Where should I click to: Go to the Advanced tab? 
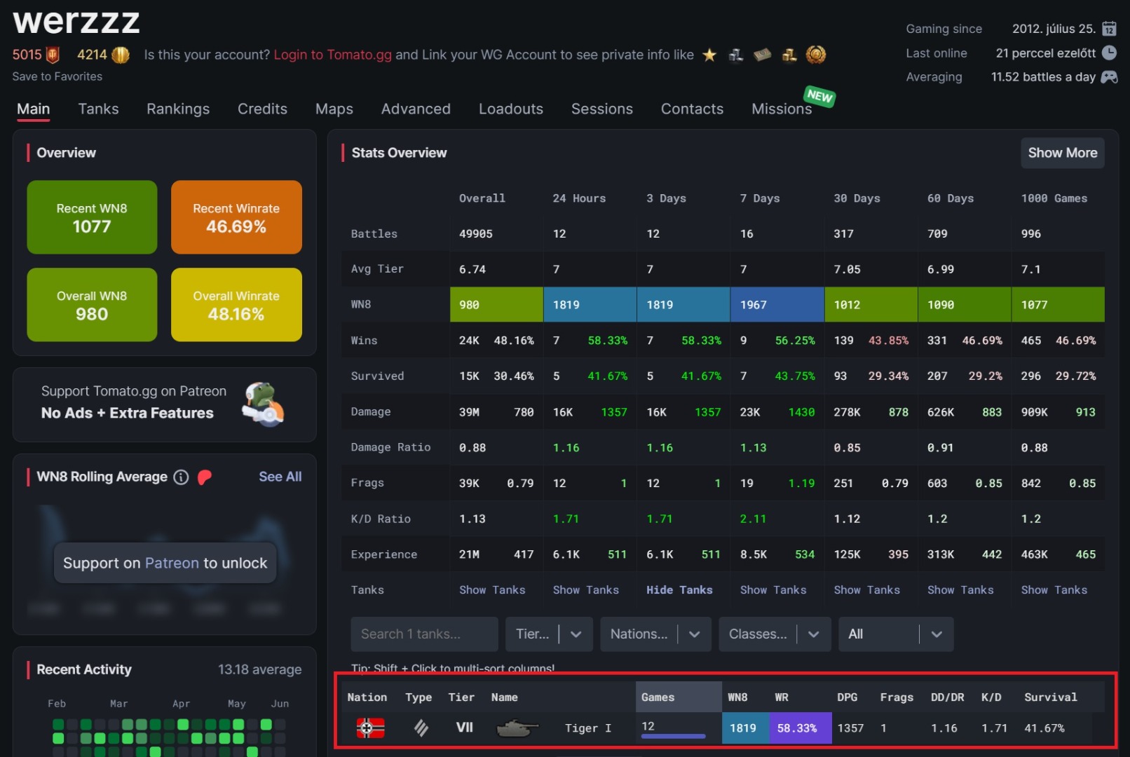(x=416, y=109)
